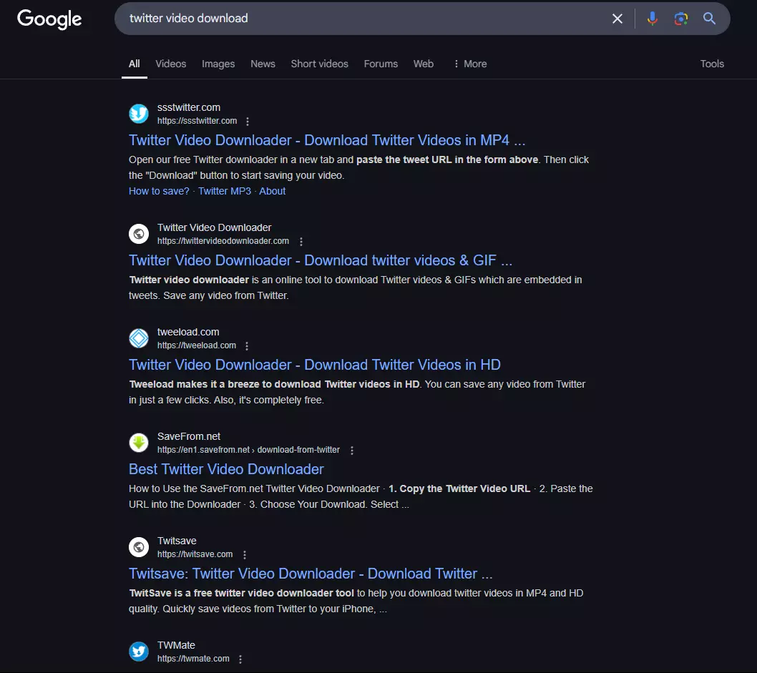The height and width of the screenshot is (673, 757).
Task: Follow the 'How to save?' sitelink
Action: pos(159,191)
